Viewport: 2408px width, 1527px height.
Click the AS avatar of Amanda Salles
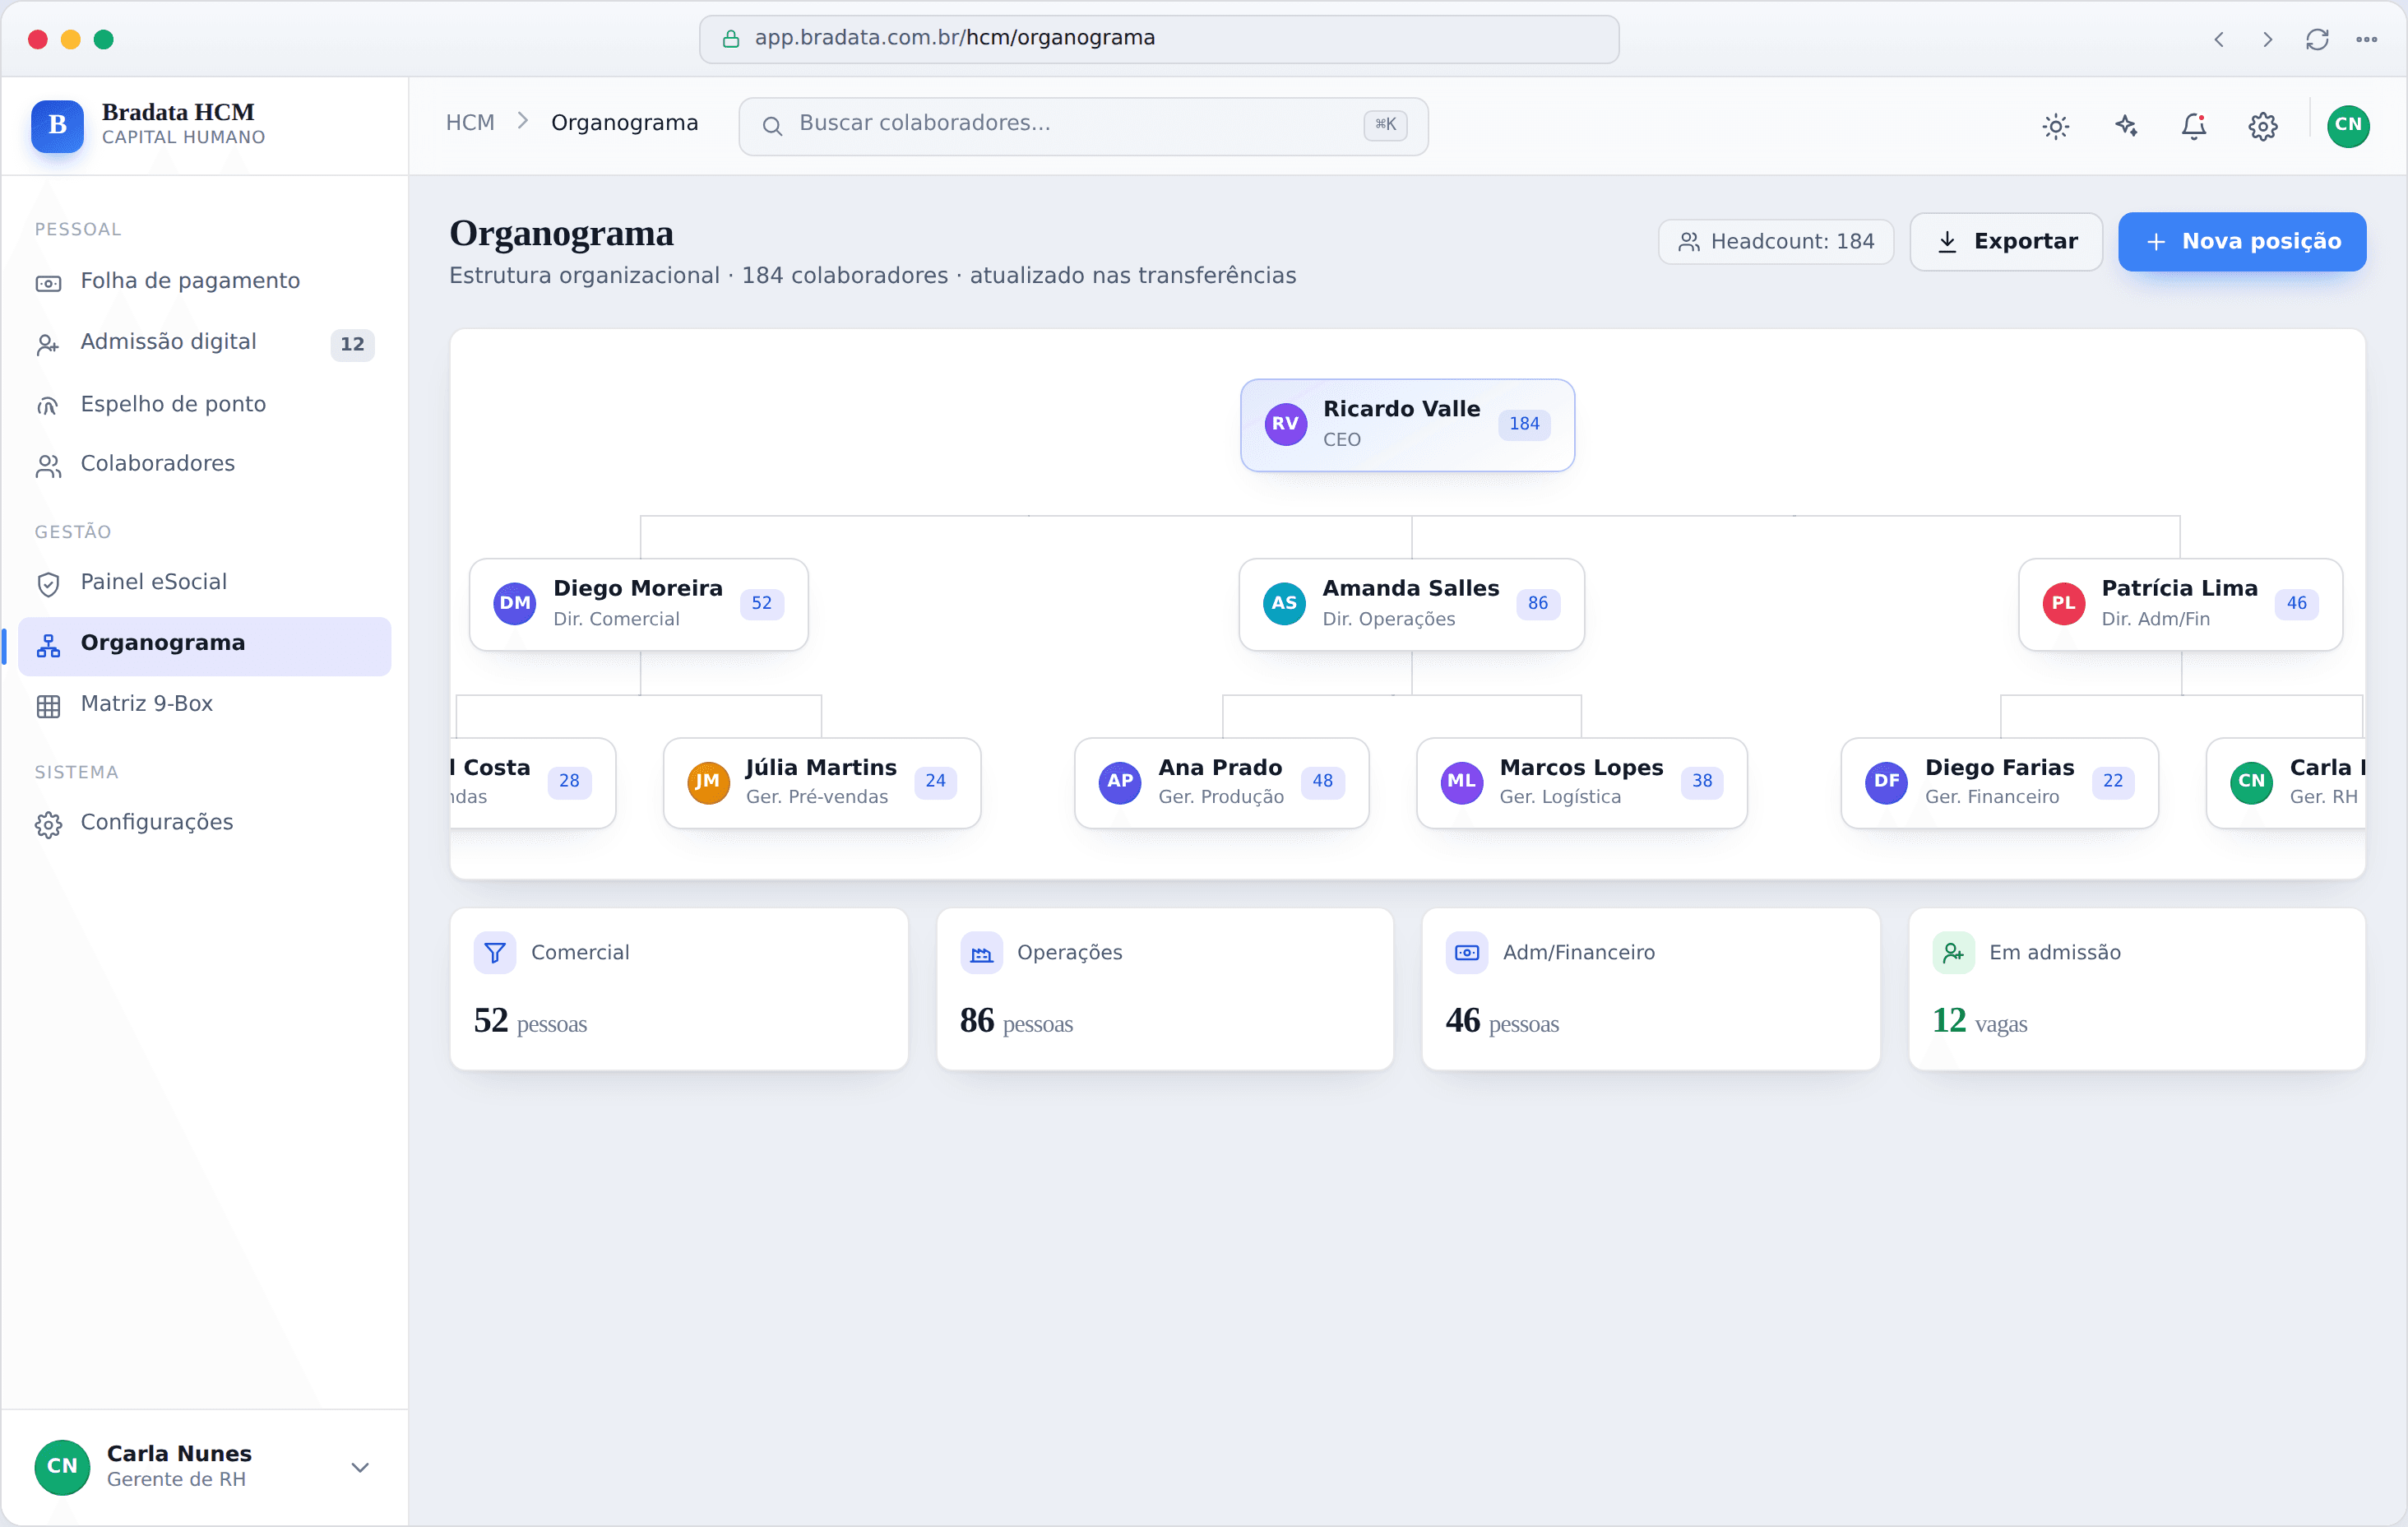(x=1284, y=603)
